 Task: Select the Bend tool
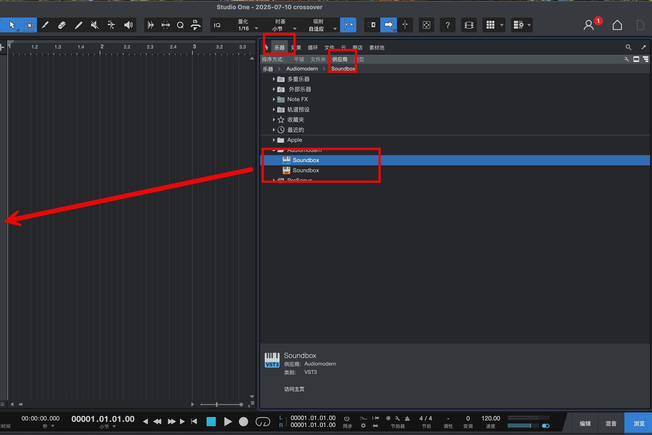tap(111, 25)
